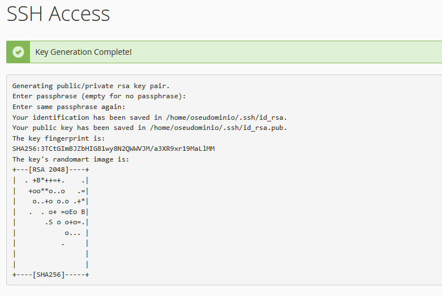The image size is (442, 296).
Task: Click The key's randomart image is: line
Action: (71, 159)
